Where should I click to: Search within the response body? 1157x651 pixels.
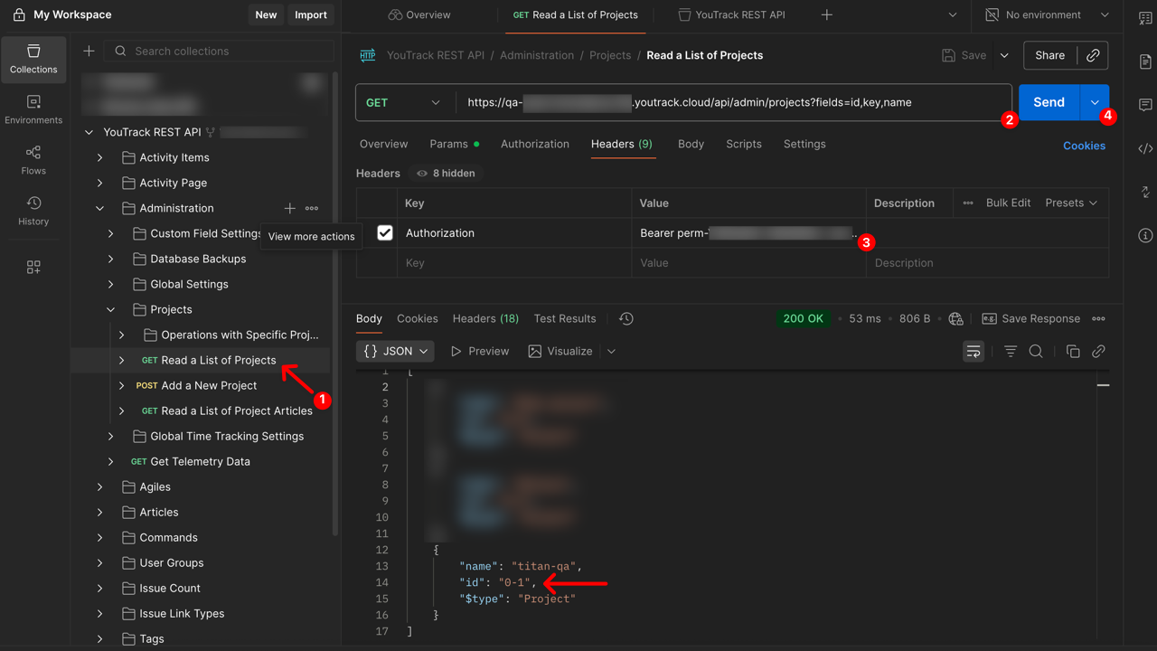(1036, 351)
